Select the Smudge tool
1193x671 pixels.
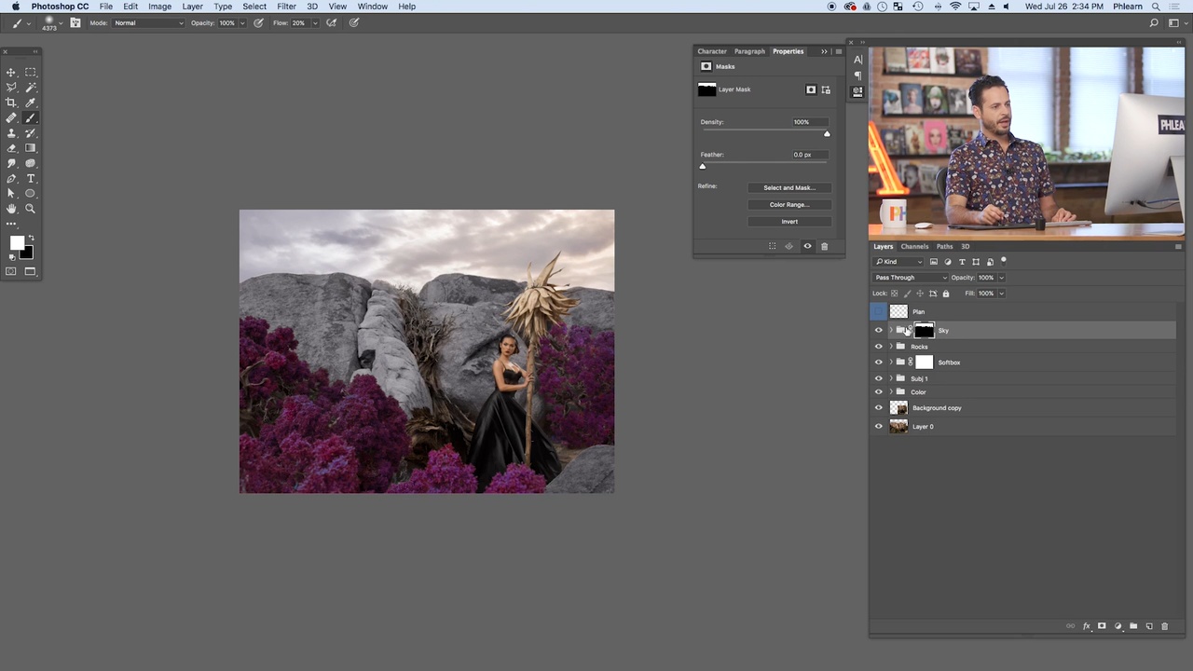click(x=11, y=163)
